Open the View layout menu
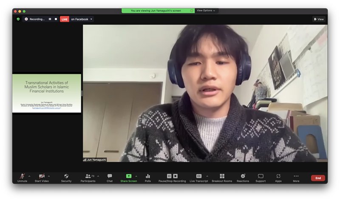 click(319, 19)
